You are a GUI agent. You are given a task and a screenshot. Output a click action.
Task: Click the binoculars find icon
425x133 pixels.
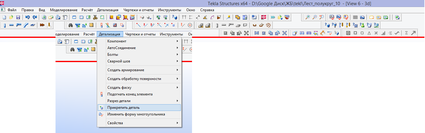pos(71,25)
